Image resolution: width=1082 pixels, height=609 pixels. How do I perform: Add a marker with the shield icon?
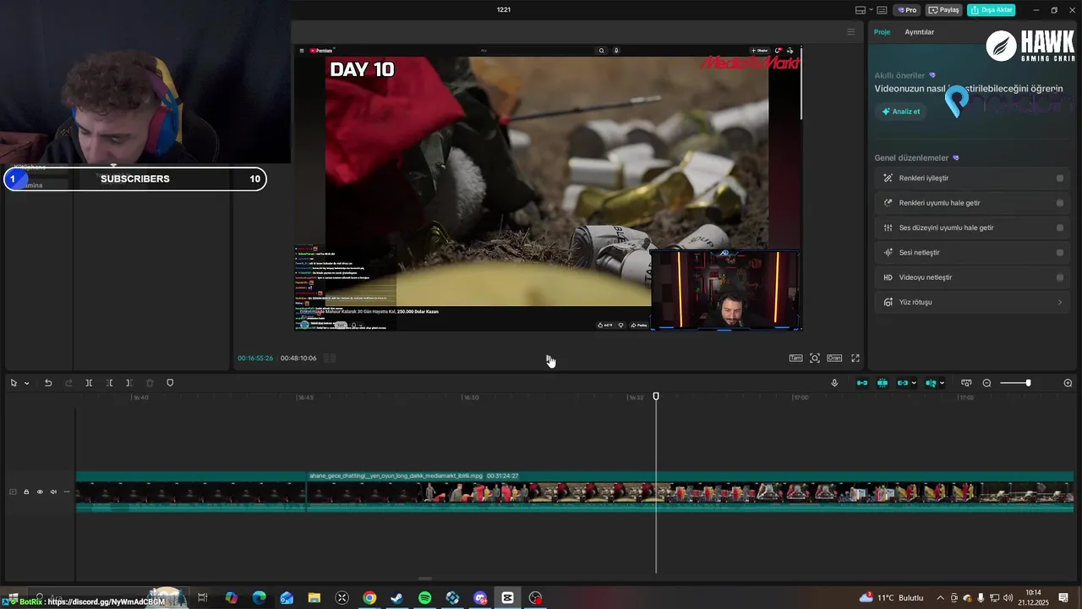click(170, 383)
